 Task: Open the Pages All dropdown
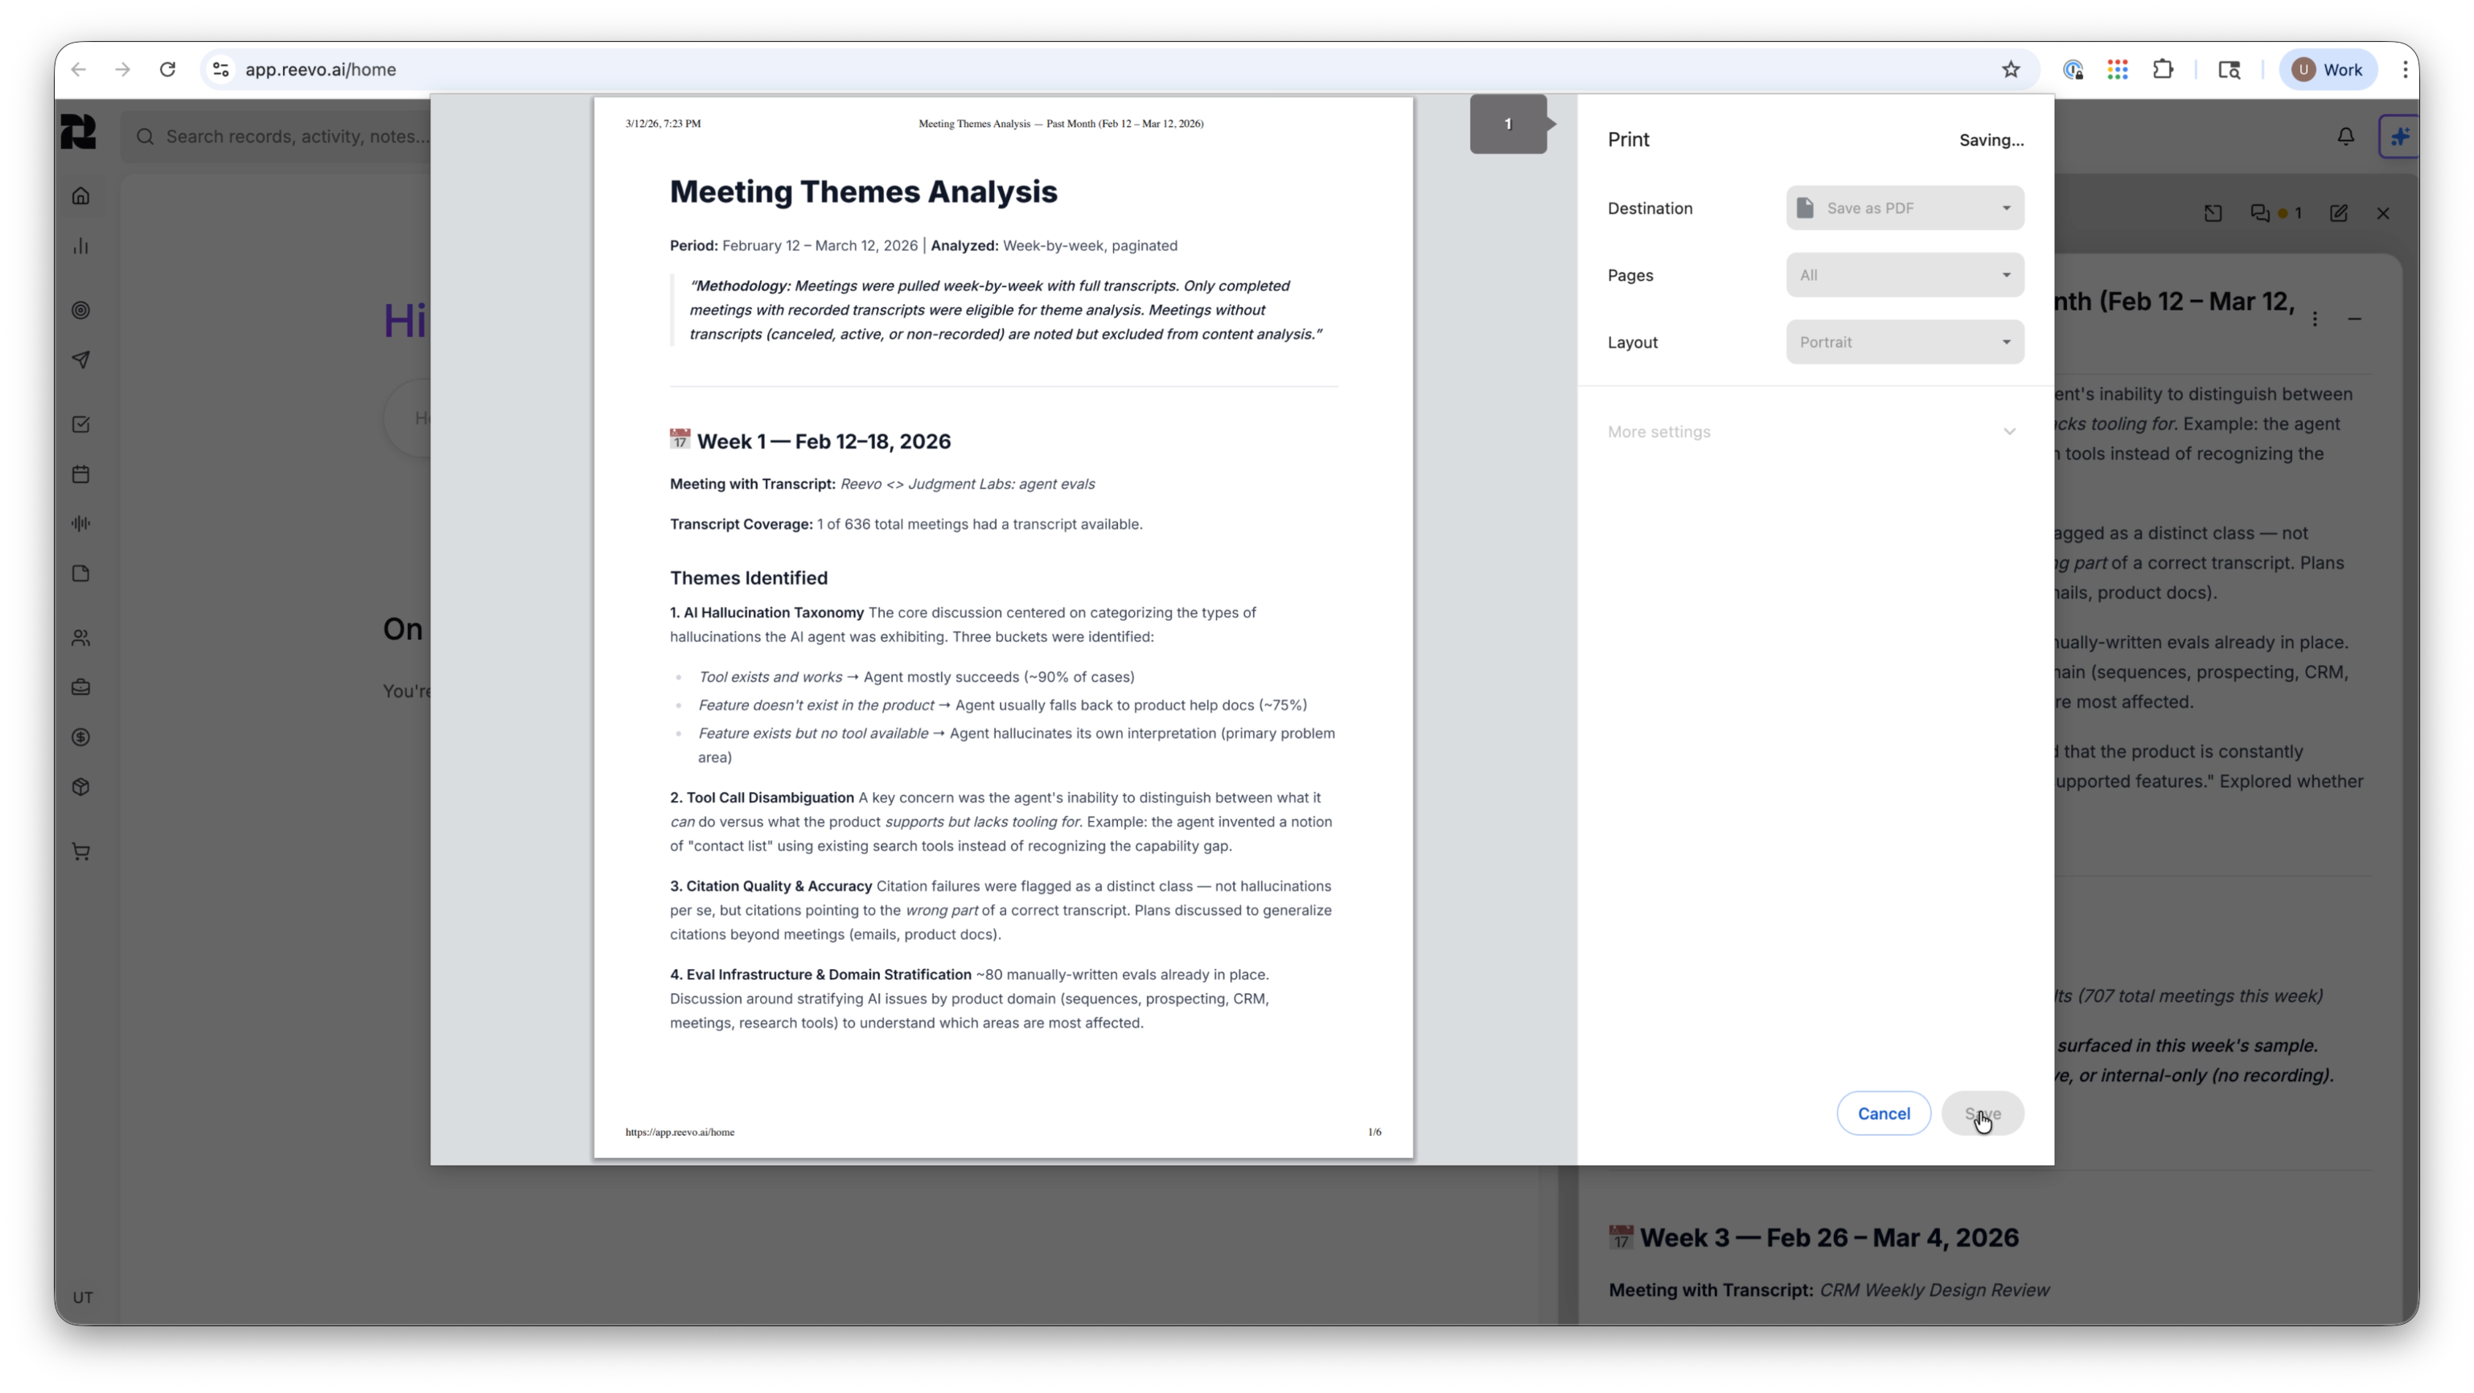[x=1905, y=276]
